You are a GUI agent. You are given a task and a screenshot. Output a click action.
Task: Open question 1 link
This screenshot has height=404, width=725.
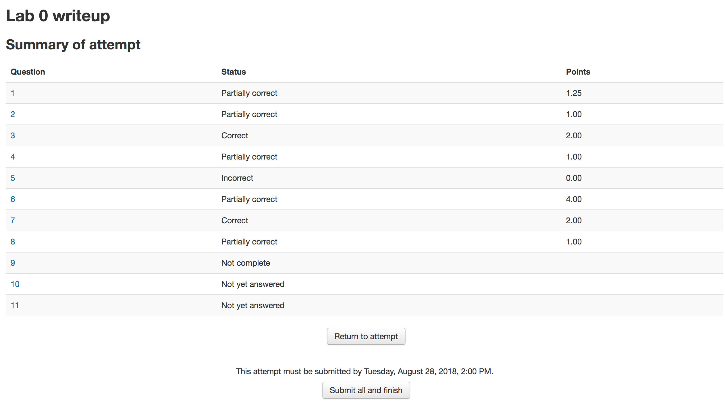click(13, 93)
